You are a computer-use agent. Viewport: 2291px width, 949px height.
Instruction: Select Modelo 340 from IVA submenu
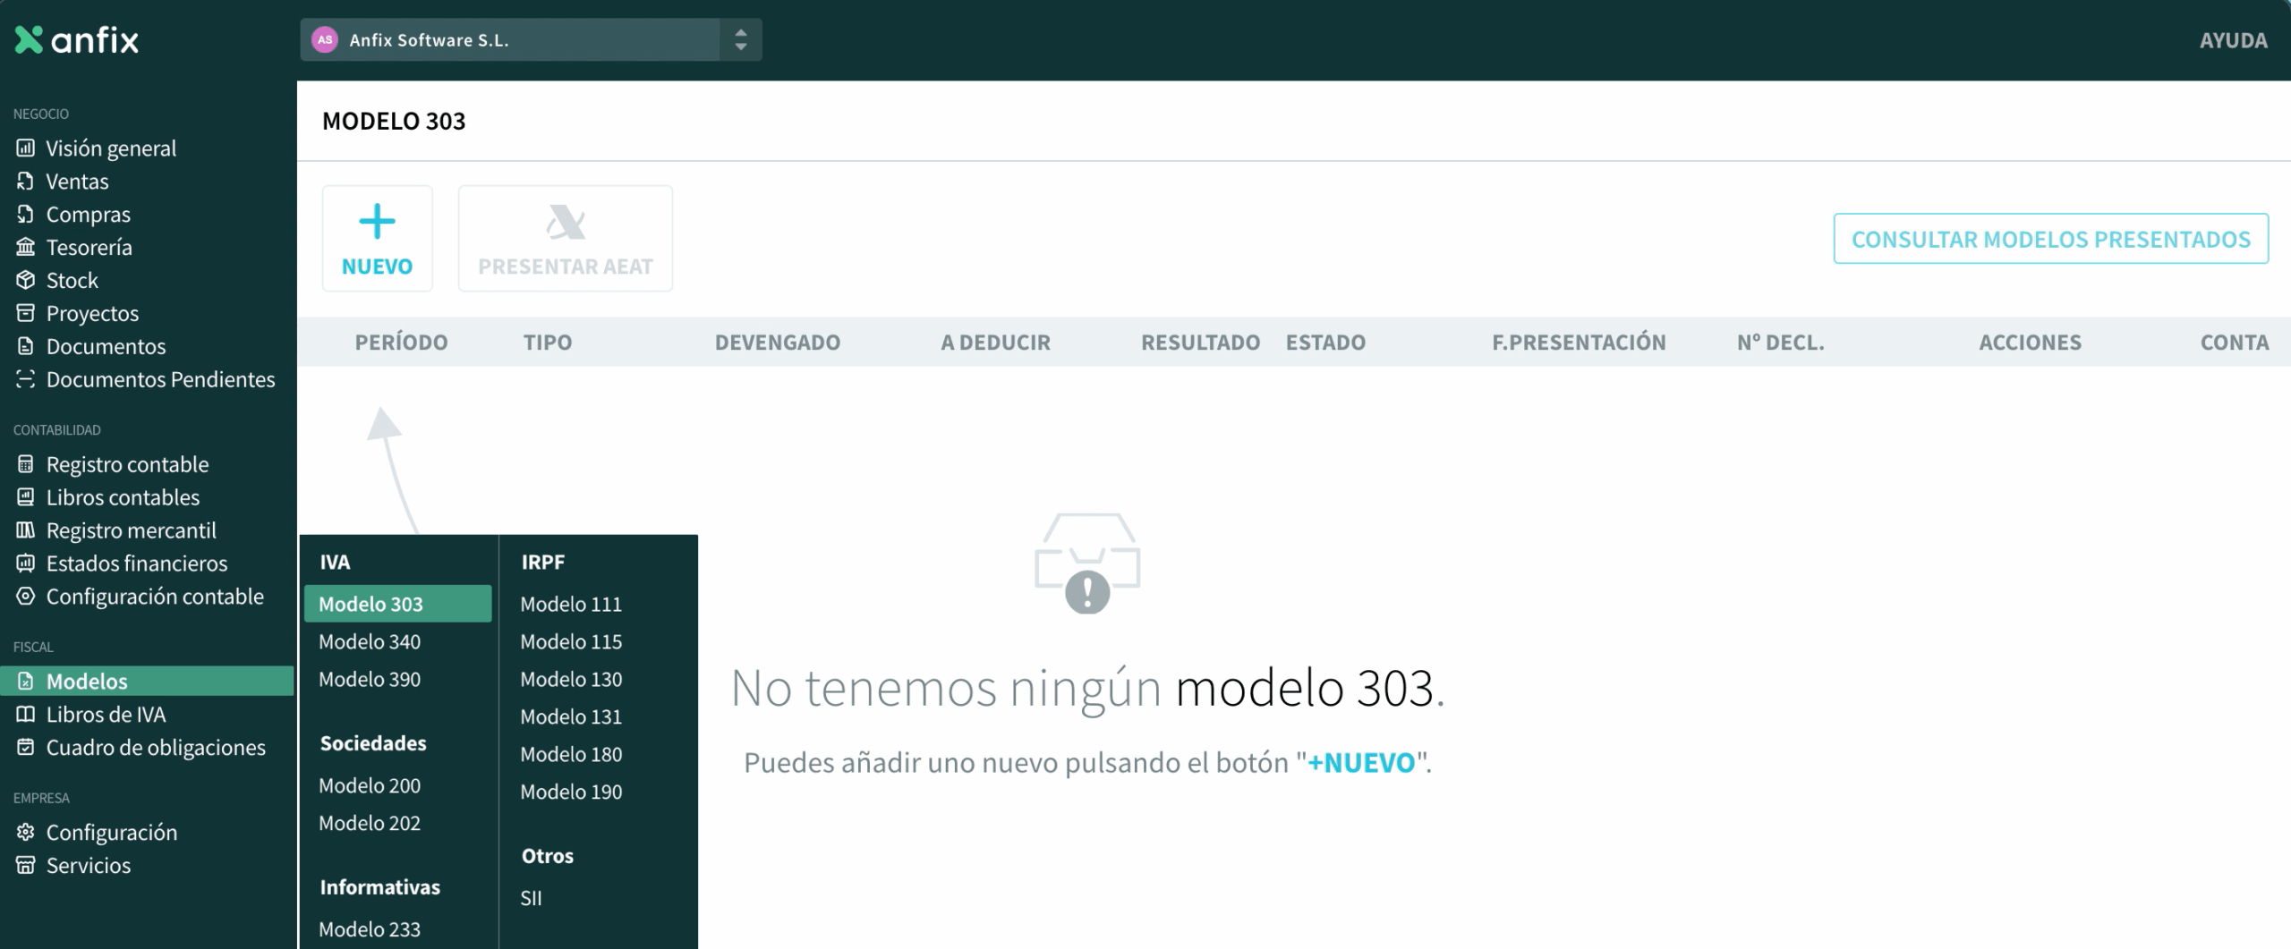pos(370,641)
